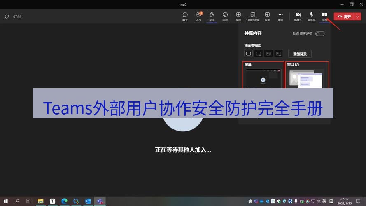Image resolution: width=366 pixels, height=206 pixels.
Task: Toggle 包括计算机声音 switch on
Action: [x=320, y=34]
